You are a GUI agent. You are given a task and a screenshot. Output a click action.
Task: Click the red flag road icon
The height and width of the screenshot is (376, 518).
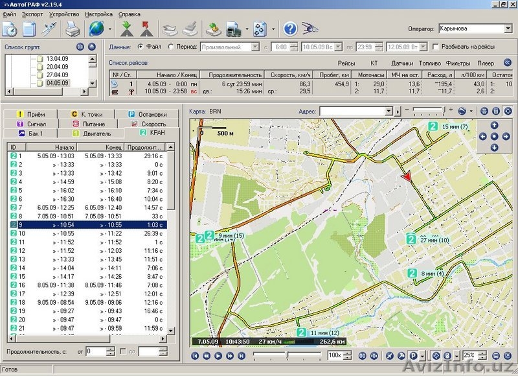145,29
